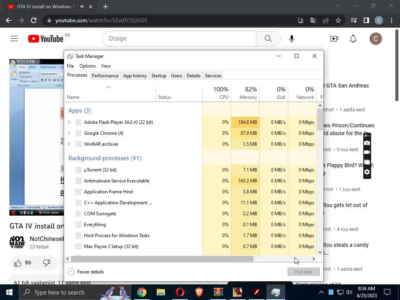Go to the YouTube home logo

point(46,39)
